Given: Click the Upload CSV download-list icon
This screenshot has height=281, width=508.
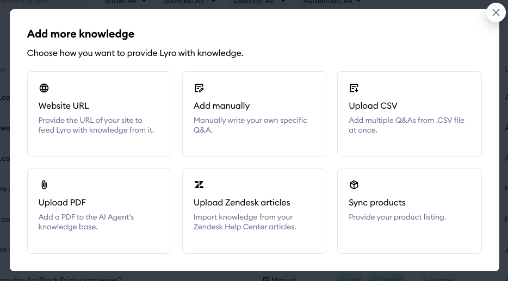Looking at the screenshot, I should 354,88.
